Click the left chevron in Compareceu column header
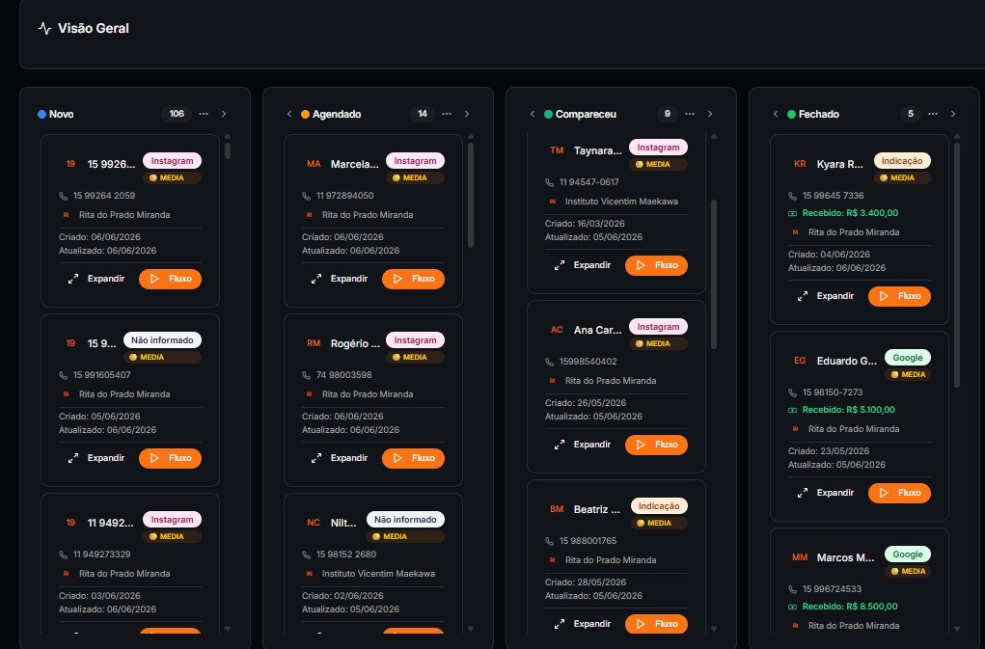This screenshot has width=985, height=649. pos(533,114)
